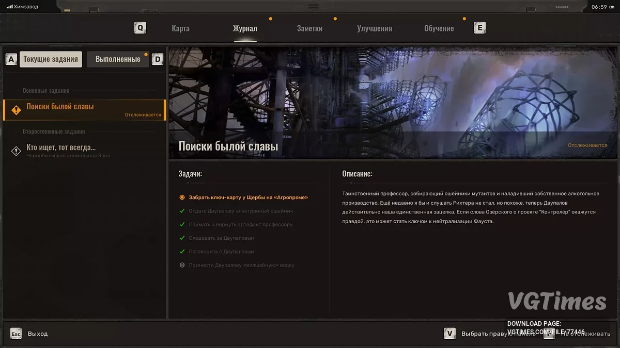Click the D key icon beside Выполненные
The image size is (620, 348).
click(158, 59)
